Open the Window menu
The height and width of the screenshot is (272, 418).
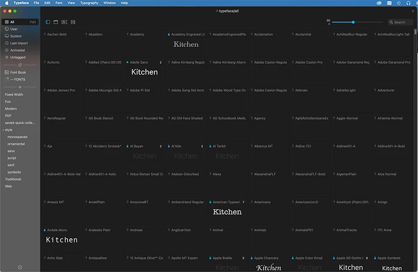109,3
